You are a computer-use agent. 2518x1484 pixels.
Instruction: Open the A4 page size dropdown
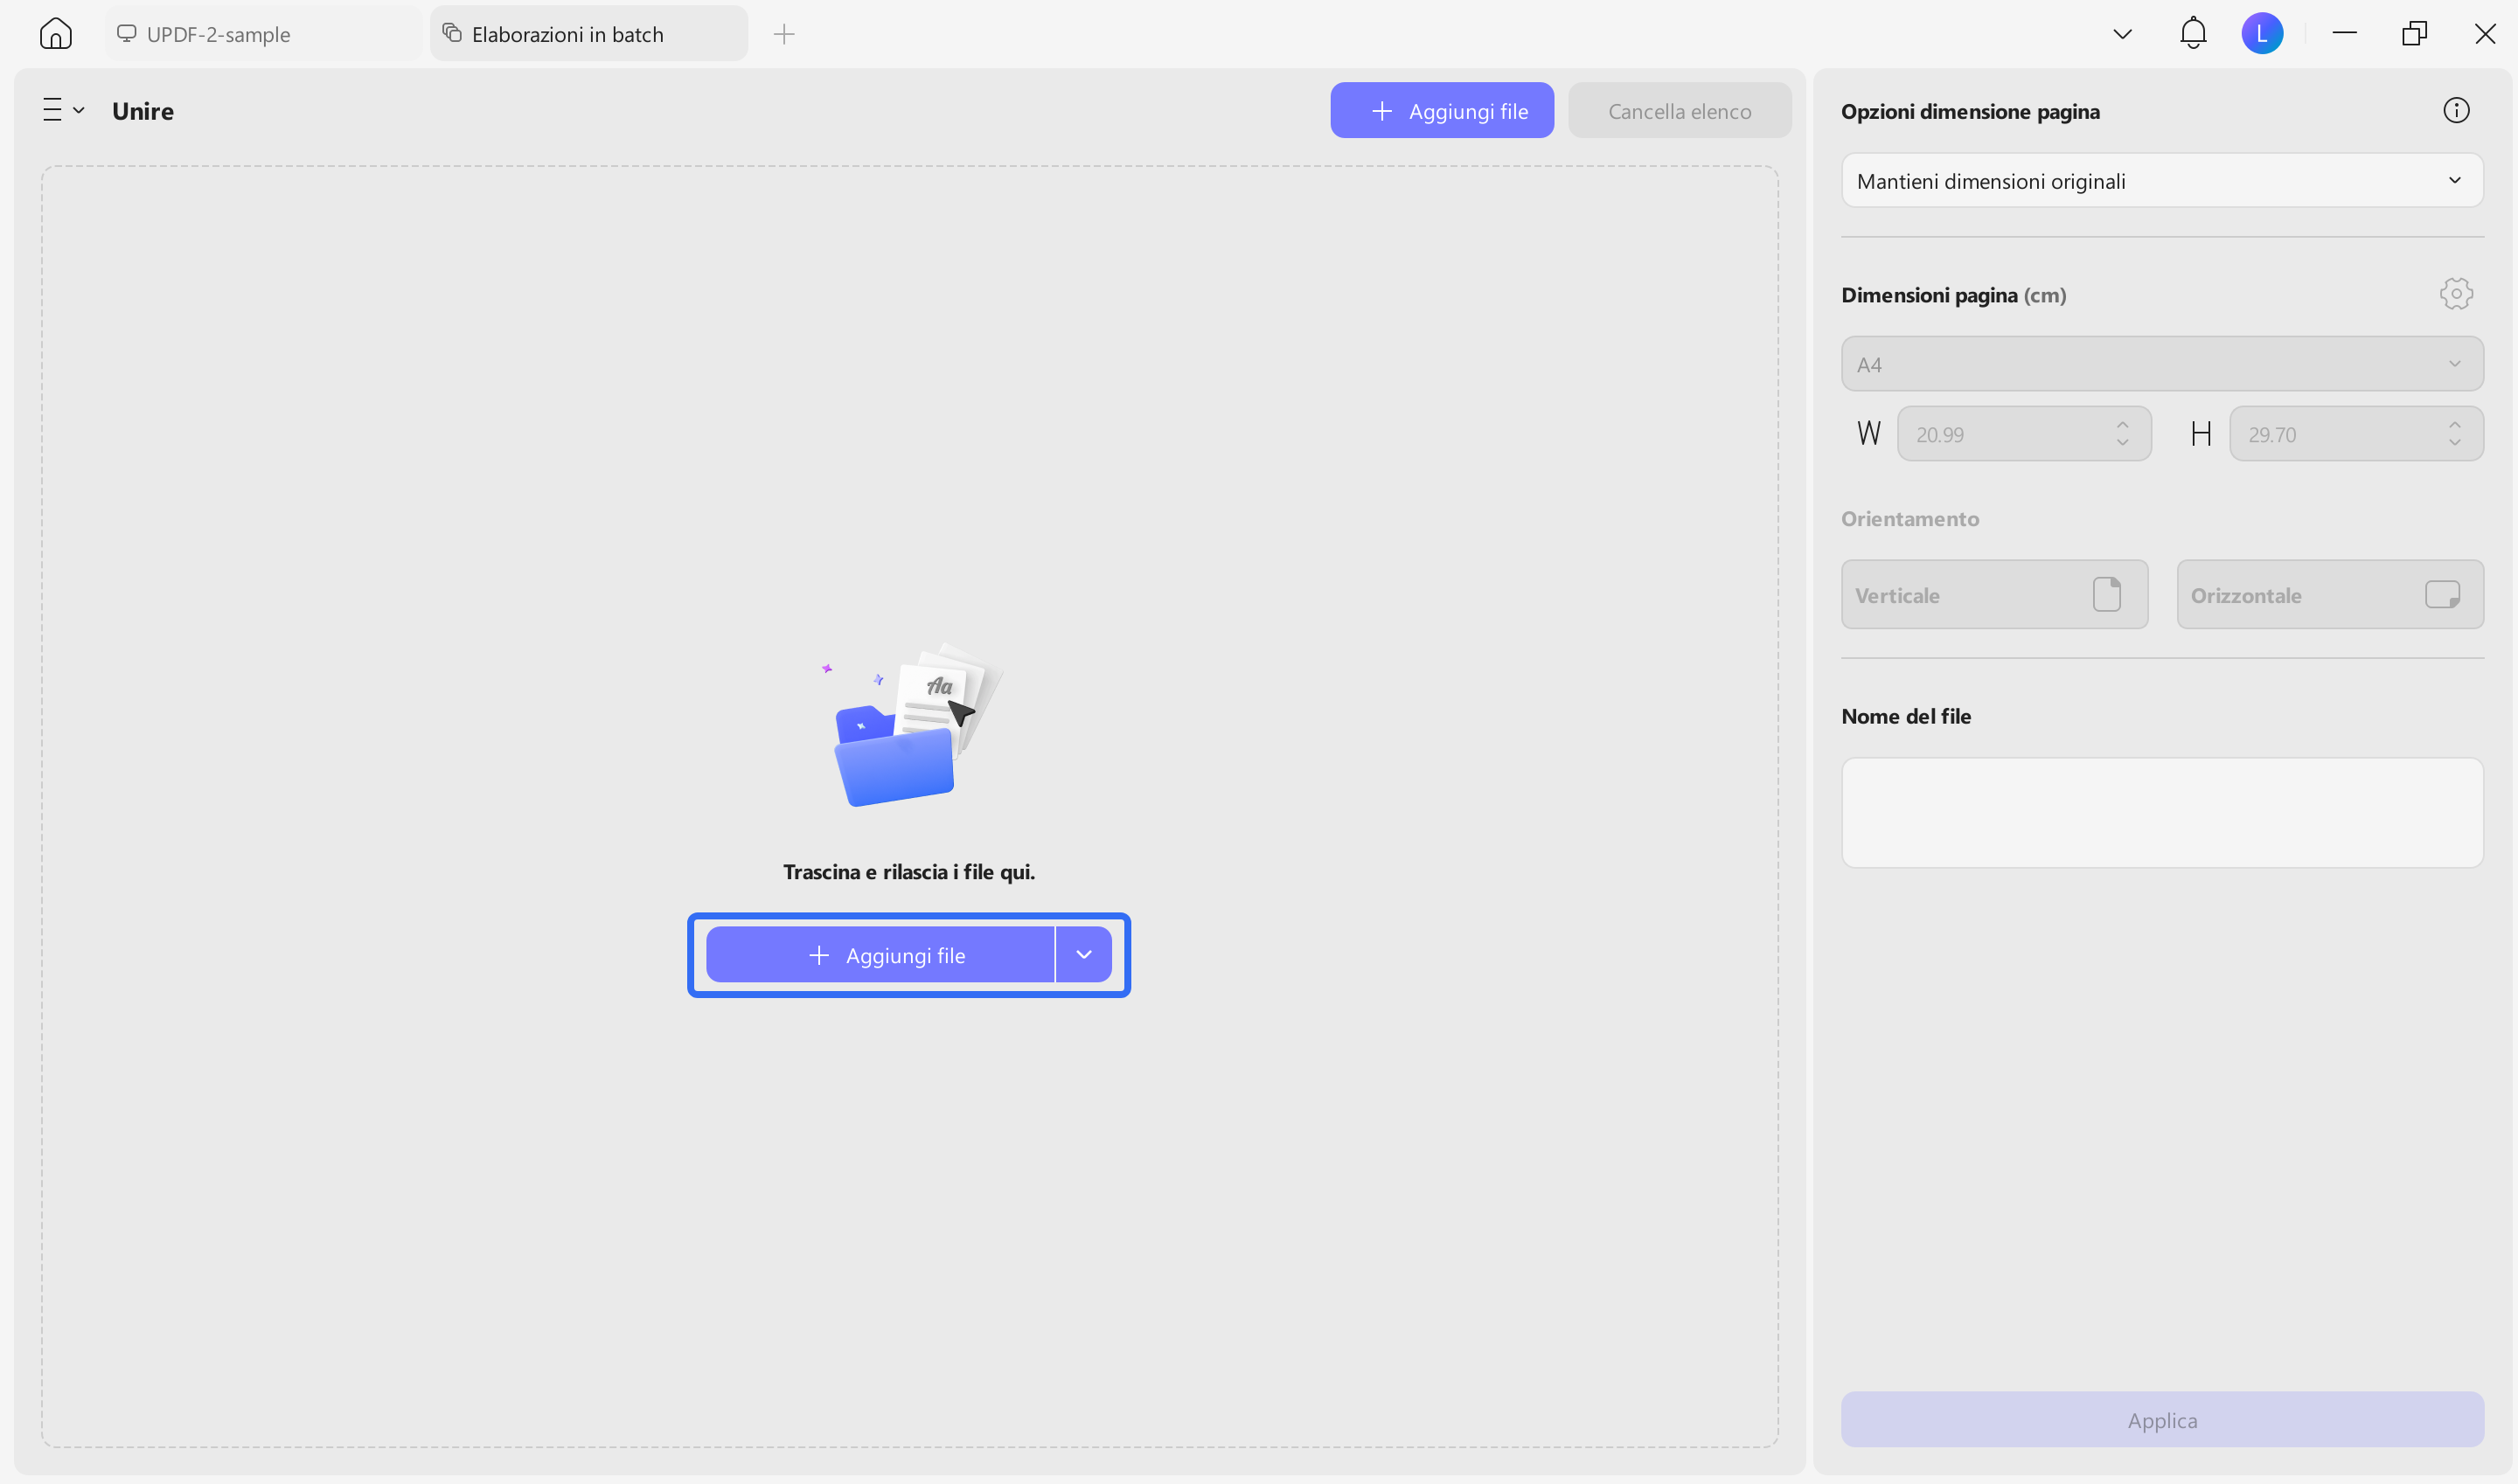pos(2161,364)
